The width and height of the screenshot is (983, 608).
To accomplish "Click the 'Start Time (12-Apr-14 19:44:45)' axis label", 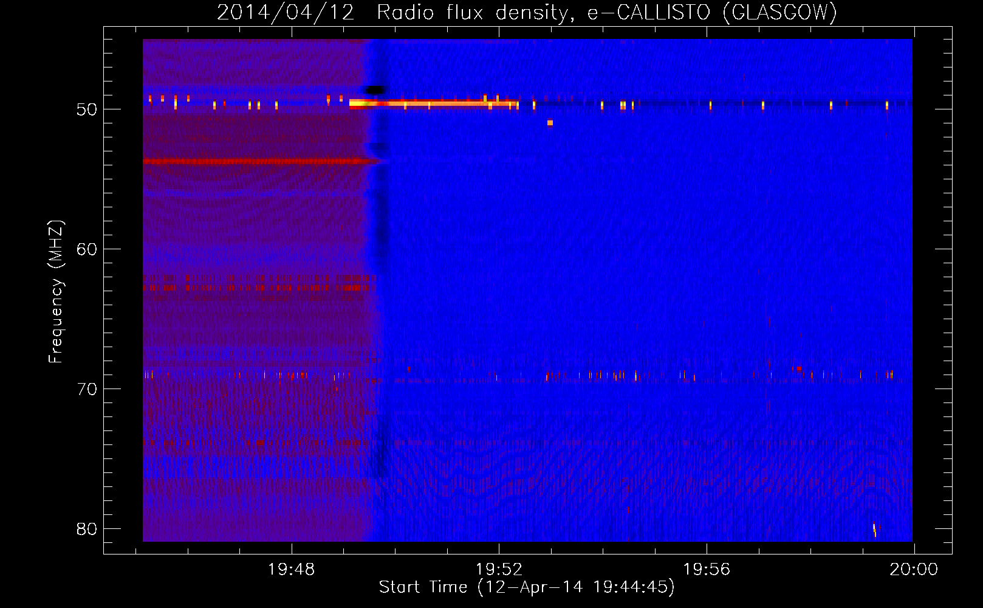I will pyautogui.click(x=527, y=587).
